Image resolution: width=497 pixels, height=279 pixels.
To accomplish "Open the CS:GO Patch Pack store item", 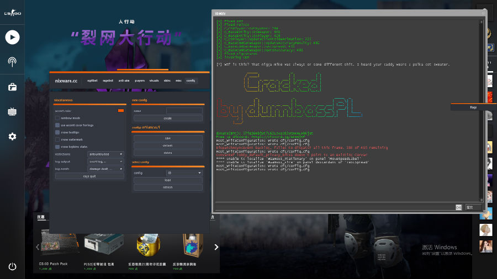I will [59, 250].
